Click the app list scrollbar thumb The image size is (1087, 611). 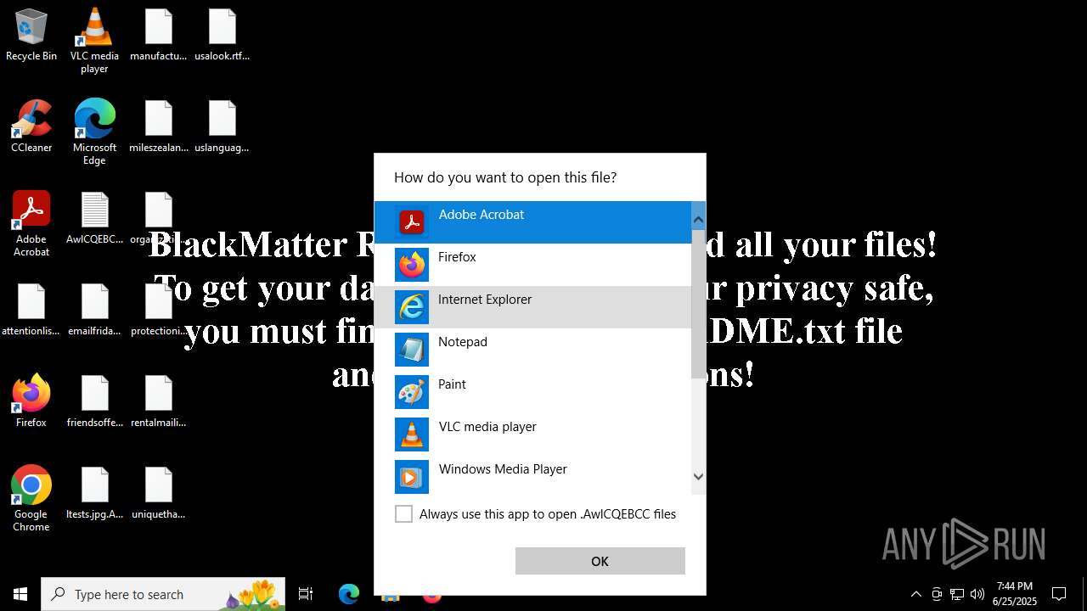(698, 303)
